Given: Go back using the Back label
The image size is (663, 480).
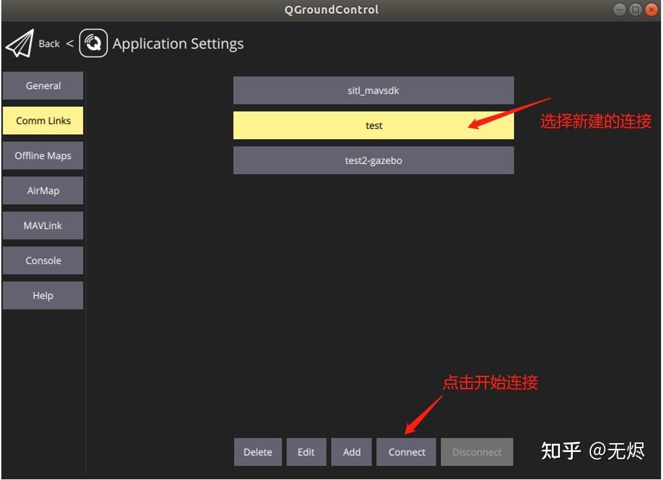Looking at the screenshot, I should click(49, 44).
